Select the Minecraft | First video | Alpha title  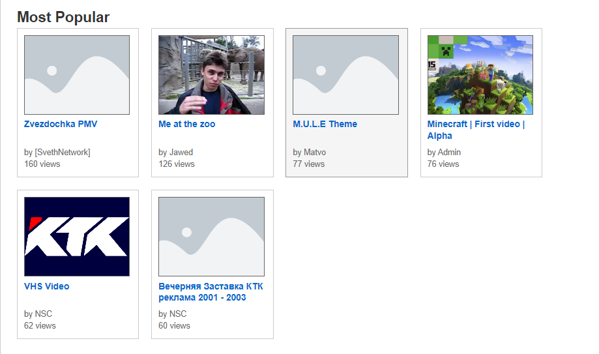pyautogui.click(x=476, y=130)
